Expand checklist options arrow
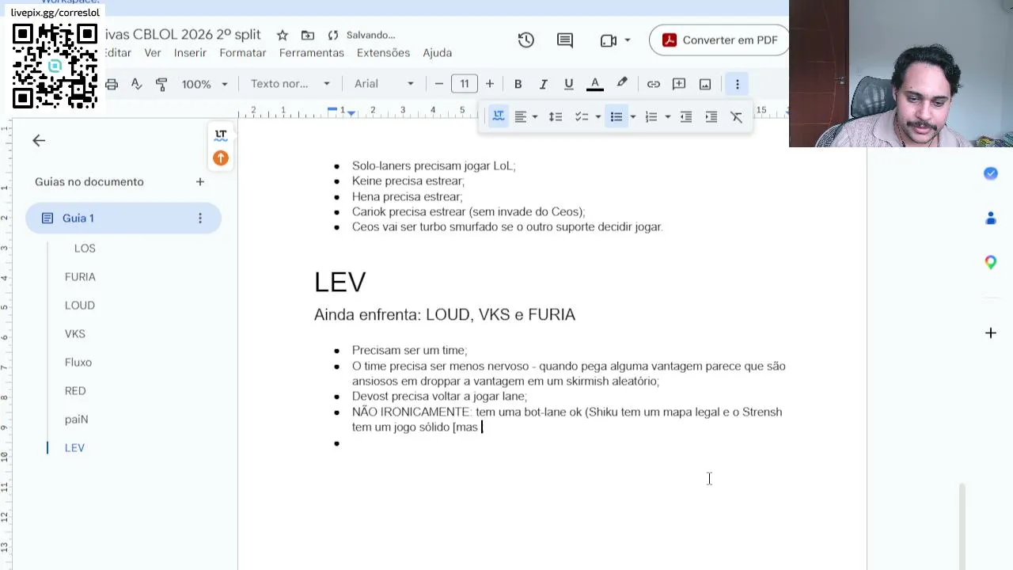 (598, 117)
